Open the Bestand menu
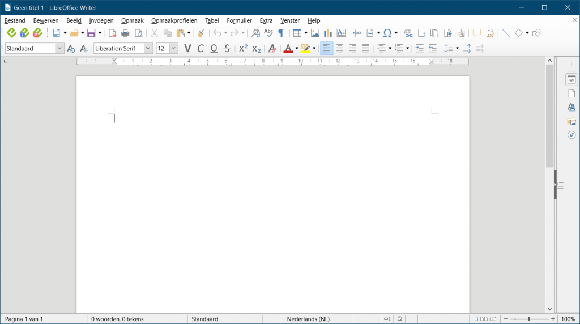Image resolution: width=580 pixels, height=324 pixels. click(15, 21)
